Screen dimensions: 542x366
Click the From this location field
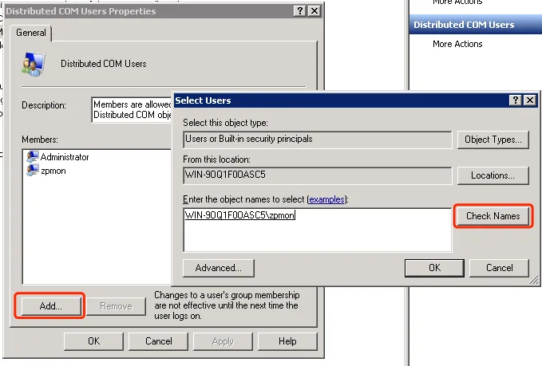click(x=318, y=175)
